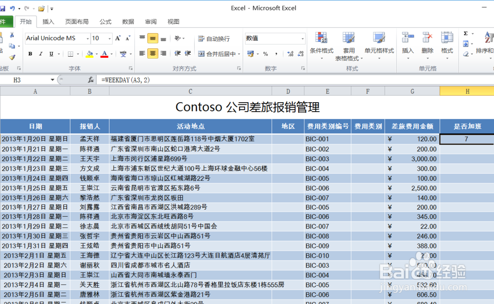Click the Increase Indent icon
This screenshot has width=494, height=304.
pyautogui.click(x=188, y=53)
